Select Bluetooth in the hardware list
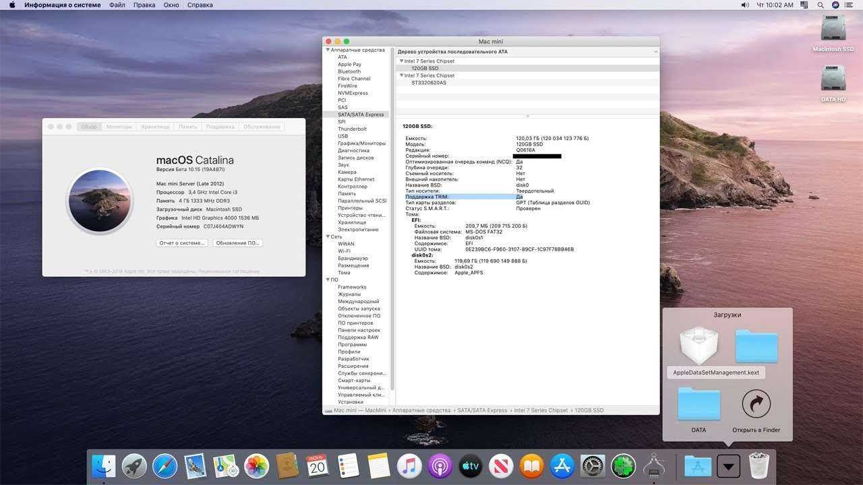The image size is (863, 485). (349, 71)
